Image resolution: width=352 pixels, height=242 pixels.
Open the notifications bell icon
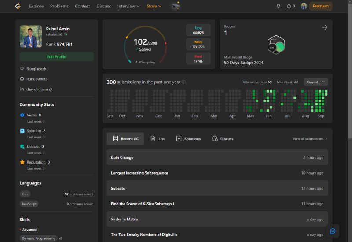point(278,6)
